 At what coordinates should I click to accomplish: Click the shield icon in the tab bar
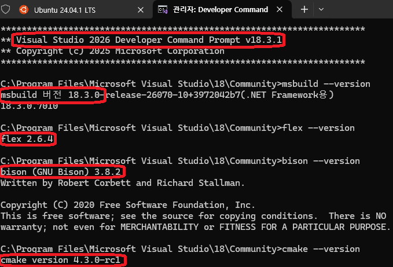pyautogui.click(x=6, y=9)
